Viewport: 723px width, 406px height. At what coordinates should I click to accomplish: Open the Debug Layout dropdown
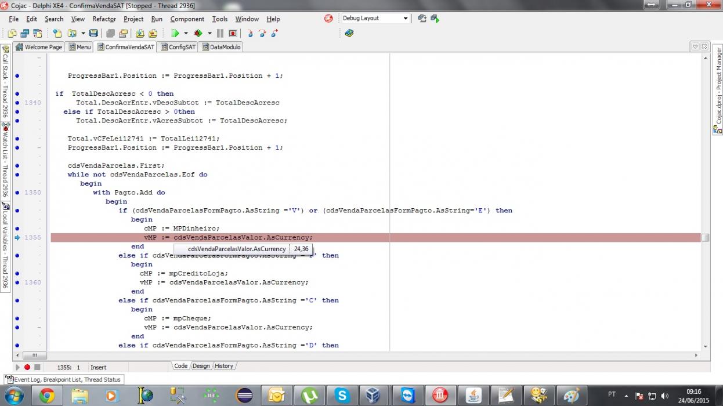[x=375, y=19]
